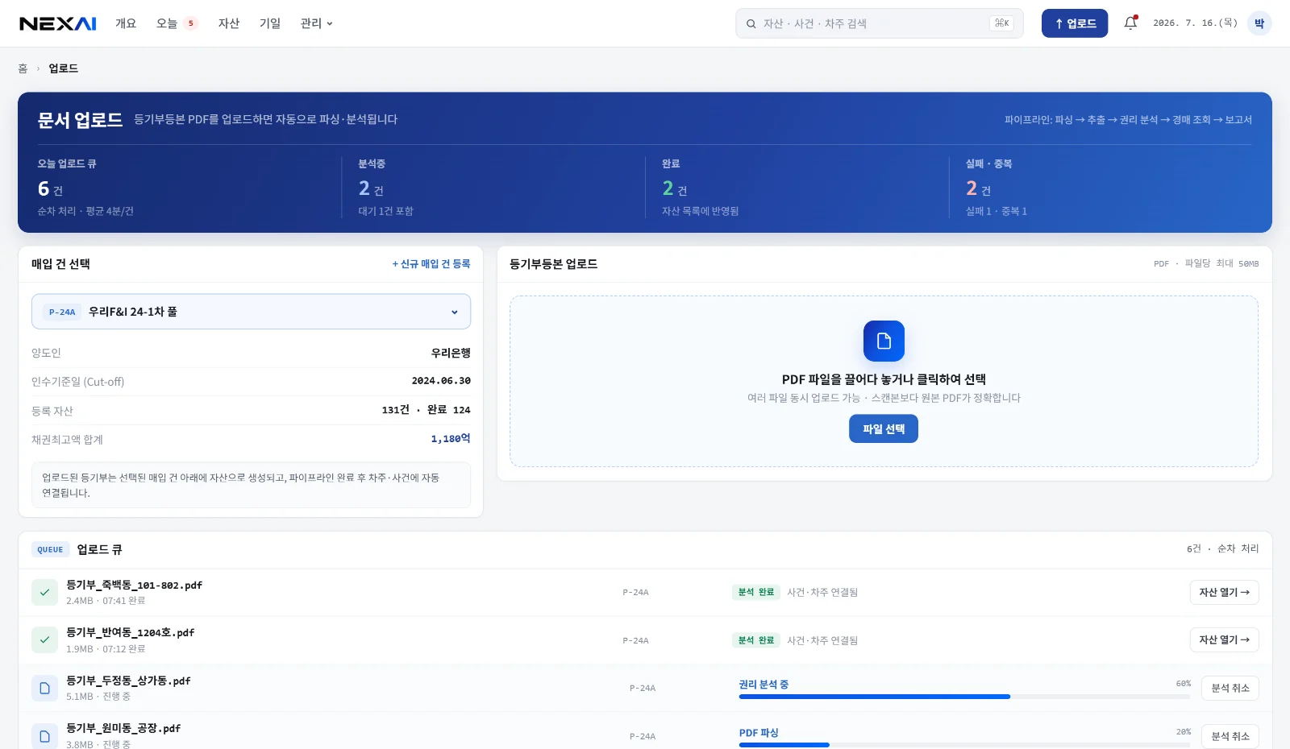Click the 2024.06.30 cut-off date
Image resolution: width=1290 pixels, height=749 pixels.
pos(441,381)
